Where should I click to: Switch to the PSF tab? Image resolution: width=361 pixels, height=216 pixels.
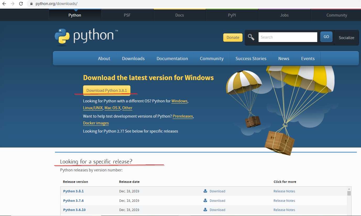pos(127,15)
